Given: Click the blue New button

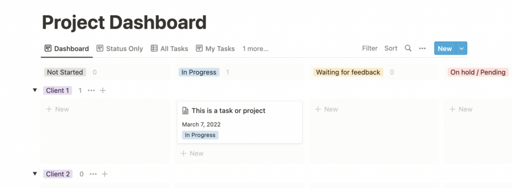Looking at the screenshot, I should [x=445, y=48].
